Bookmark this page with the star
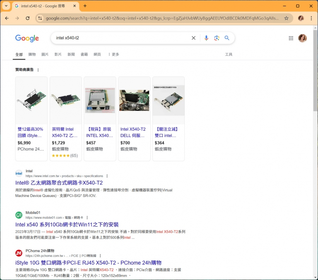 [286, 18]
